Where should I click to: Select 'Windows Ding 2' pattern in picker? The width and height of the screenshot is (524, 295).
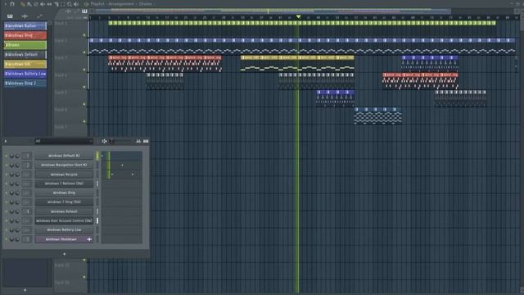click(x=25, y=84)
